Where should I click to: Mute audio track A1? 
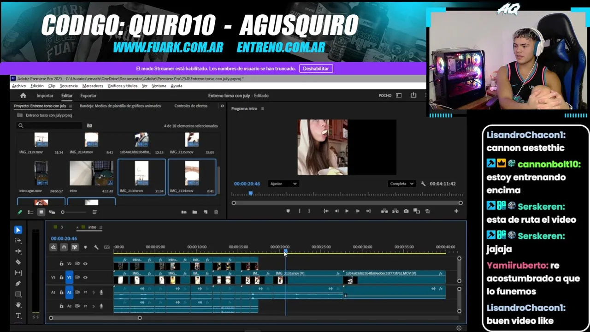coord(85,292)
